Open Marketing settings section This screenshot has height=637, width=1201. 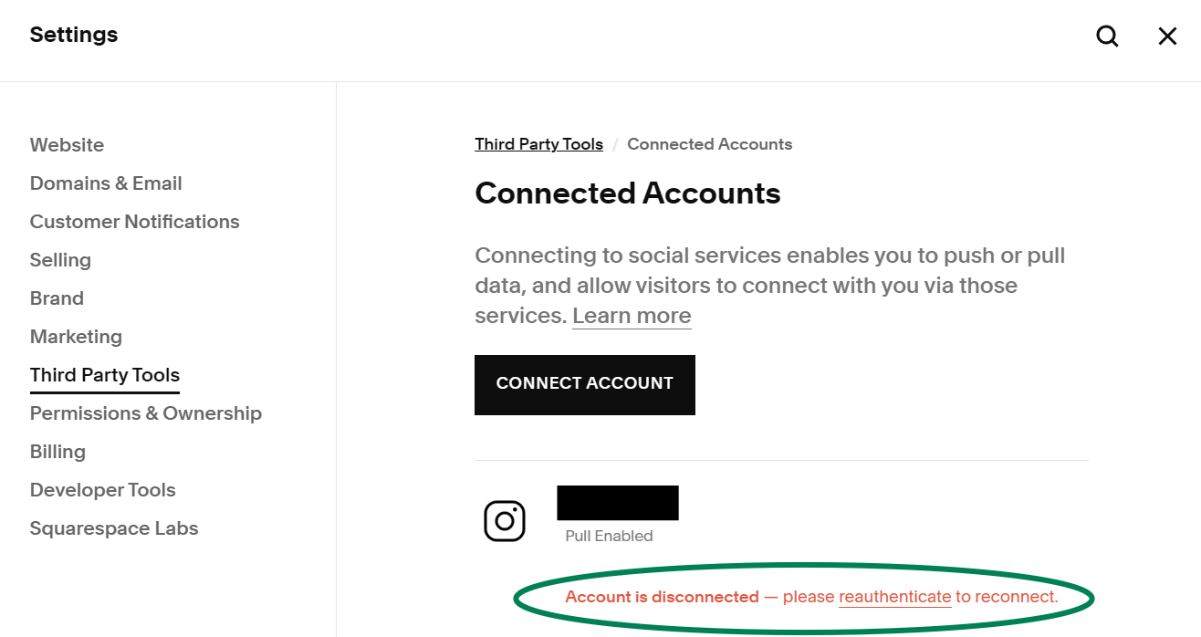click(76, 337)
